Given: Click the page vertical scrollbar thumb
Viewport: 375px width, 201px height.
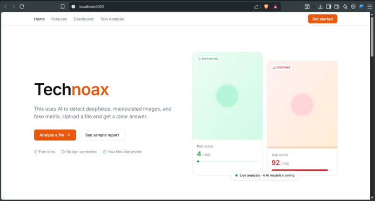Looking at the screenshot, I should coord(372,36).
